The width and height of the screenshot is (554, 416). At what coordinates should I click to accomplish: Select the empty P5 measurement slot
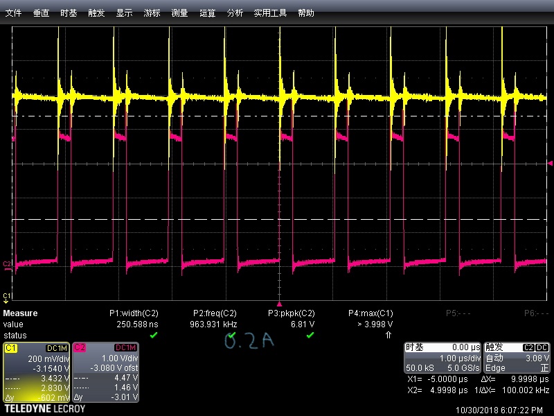point(458,313)
